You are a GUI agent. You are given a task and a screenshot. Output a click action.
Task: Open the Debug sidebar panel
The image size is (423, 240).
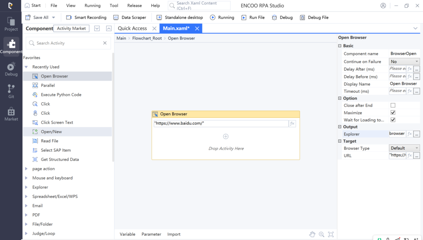(11, 69)
